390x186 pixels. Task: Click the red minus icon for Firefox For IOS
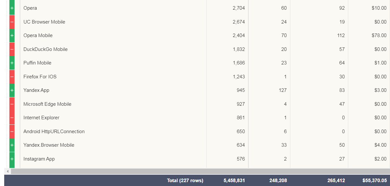point(12,77)
